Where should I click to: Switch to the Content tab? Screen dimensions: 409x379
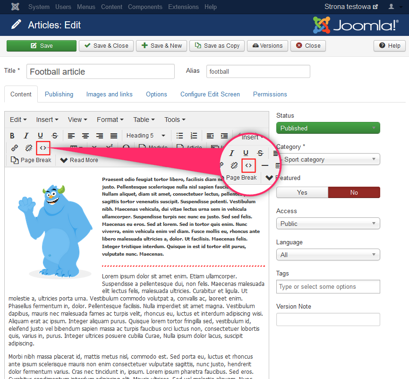(x=21, y=94)
